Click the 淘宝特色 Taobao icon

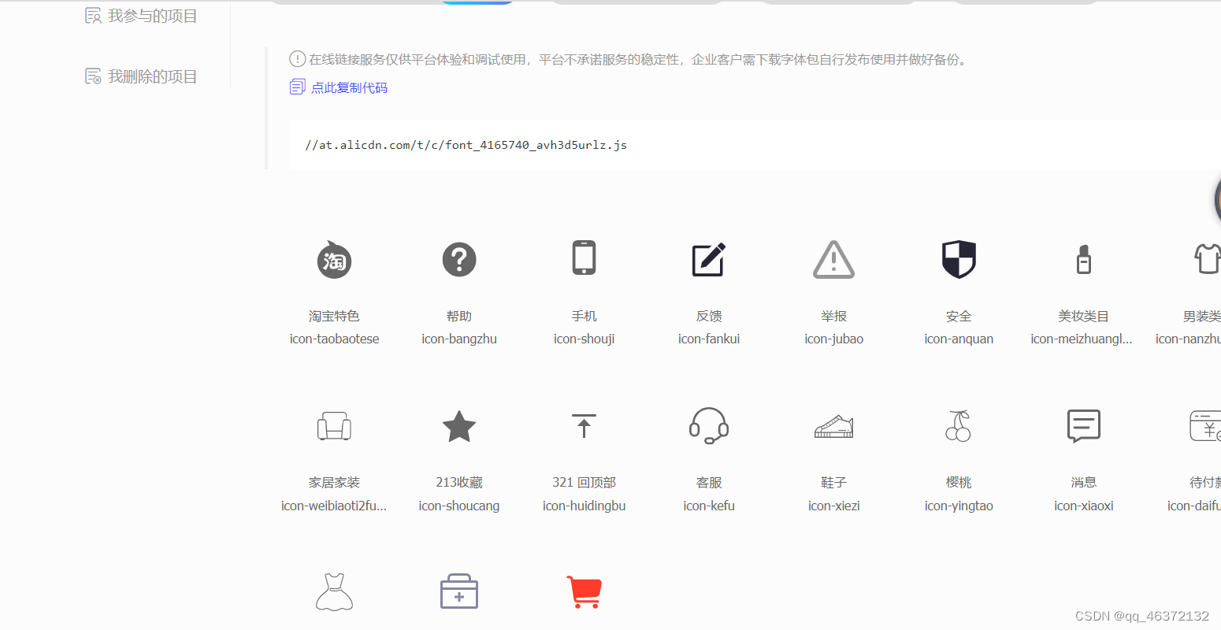click(334, 260)
